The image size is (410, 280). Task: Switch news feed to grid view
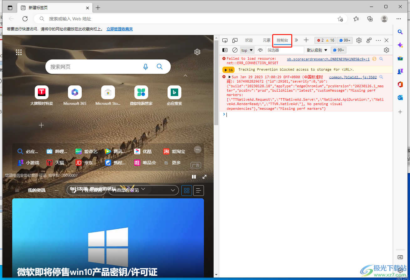[x=187, y=190]
